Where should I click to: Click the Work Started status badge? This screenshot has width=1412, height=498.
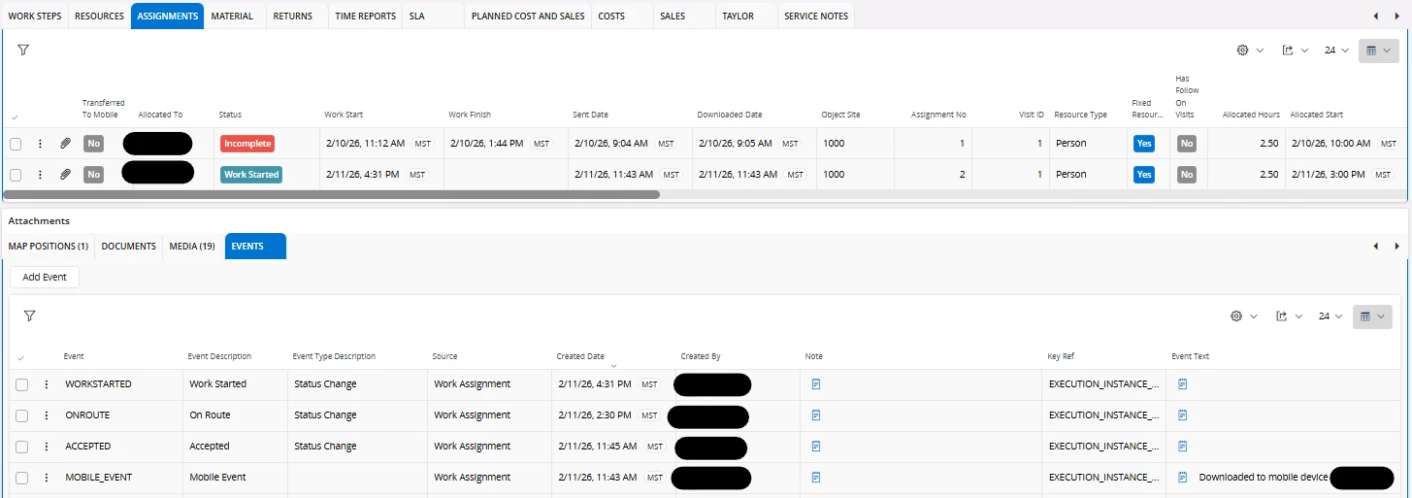tap(251, 175)
